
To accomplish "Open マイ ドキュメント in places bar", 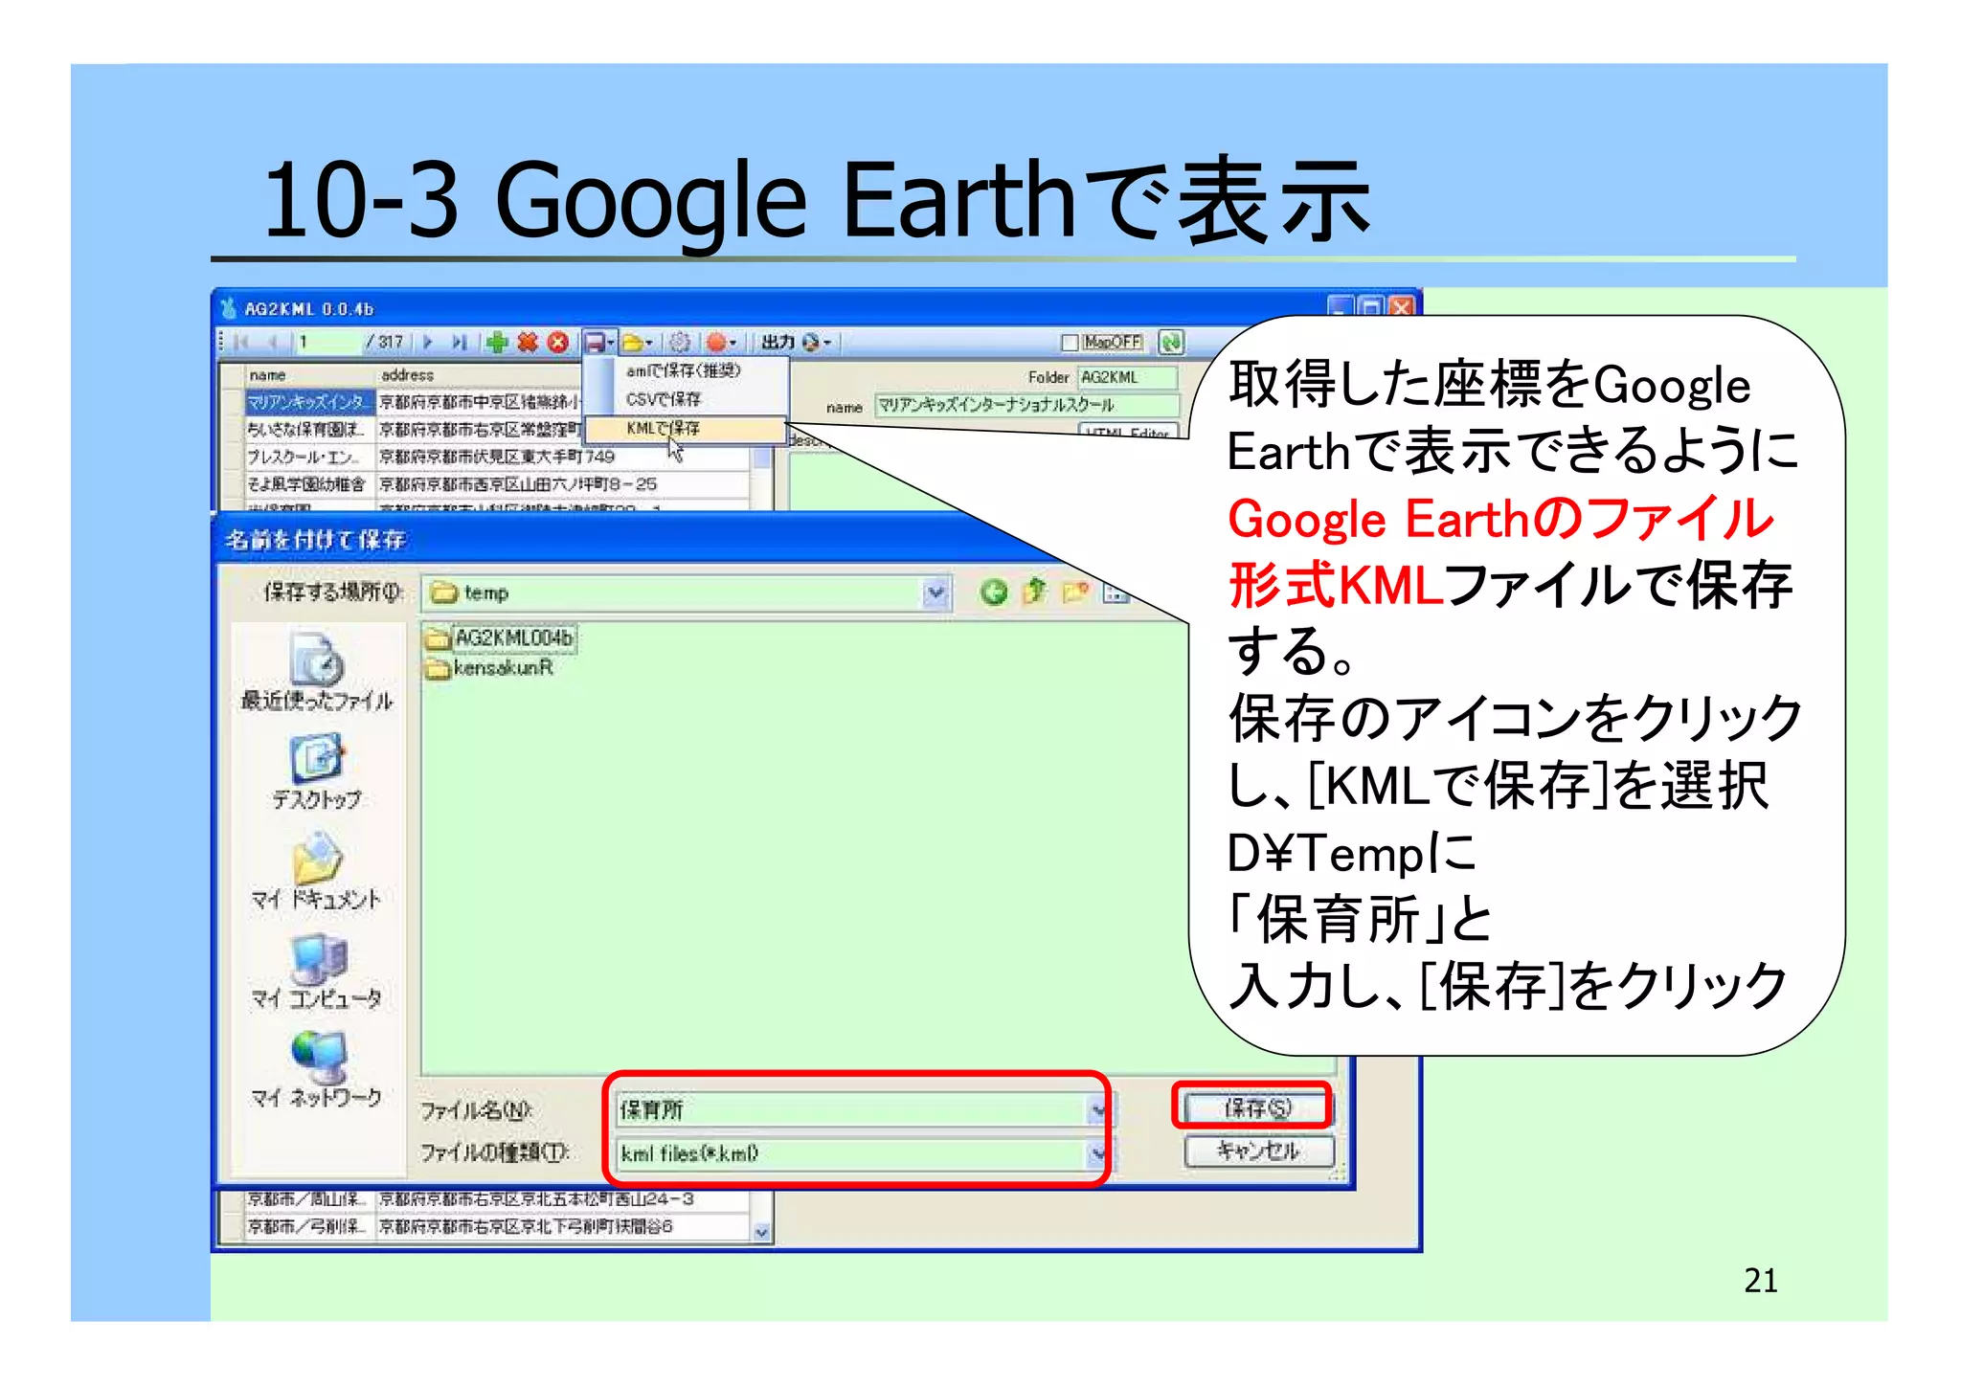I will tap(317, 871).
